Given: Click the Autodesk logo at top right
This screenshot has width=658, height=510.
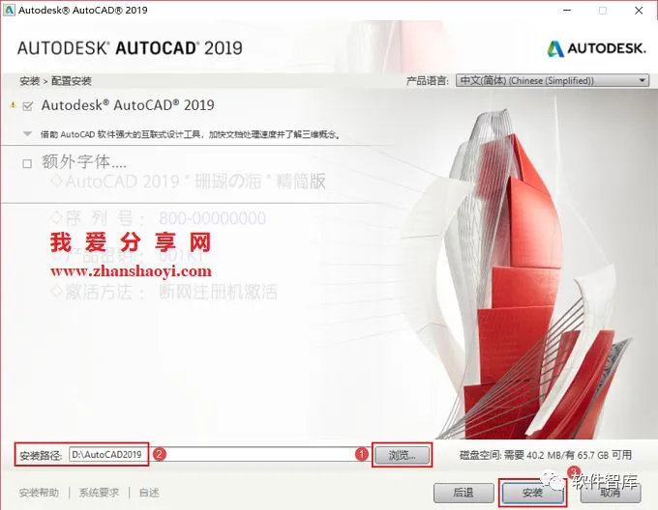Looking at the screenshot, I should tap(597, 48).
